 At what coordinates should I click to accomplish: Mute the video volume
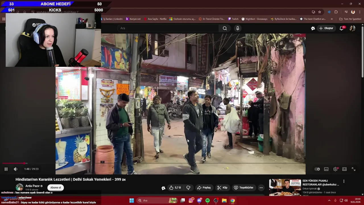pos(16,169)
